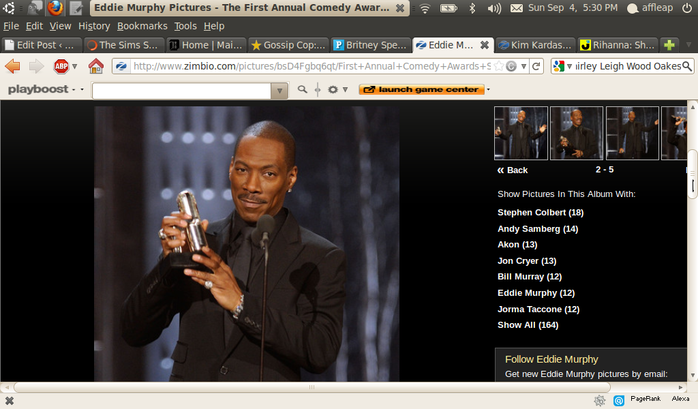Open the View menu
The width and height of the screenshot is (698, 409).
60,27
